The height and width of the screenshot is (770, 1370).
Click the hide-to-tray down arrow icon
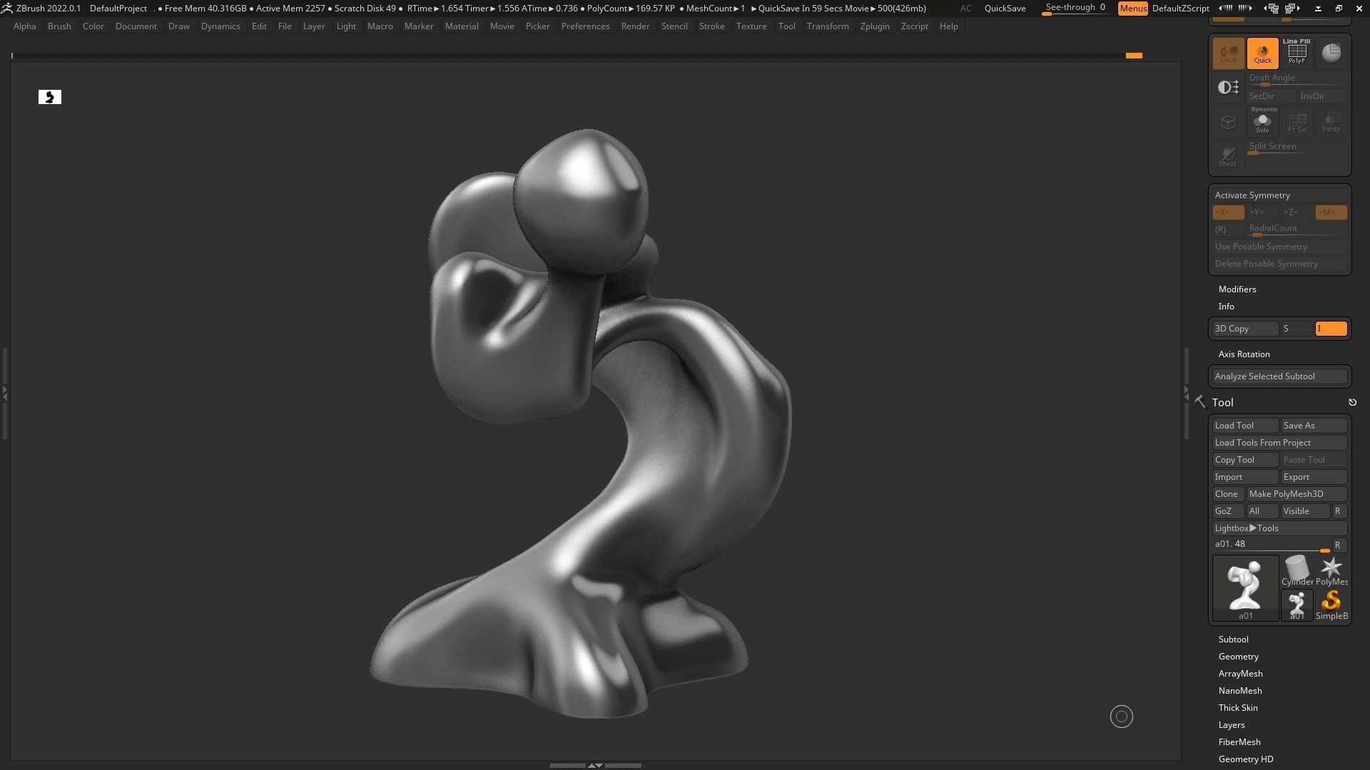coord(1318,9)
